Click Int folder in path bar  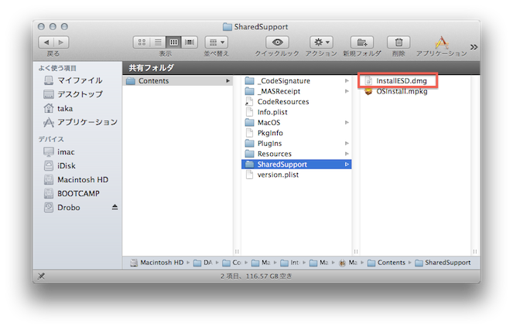[290, 263]
